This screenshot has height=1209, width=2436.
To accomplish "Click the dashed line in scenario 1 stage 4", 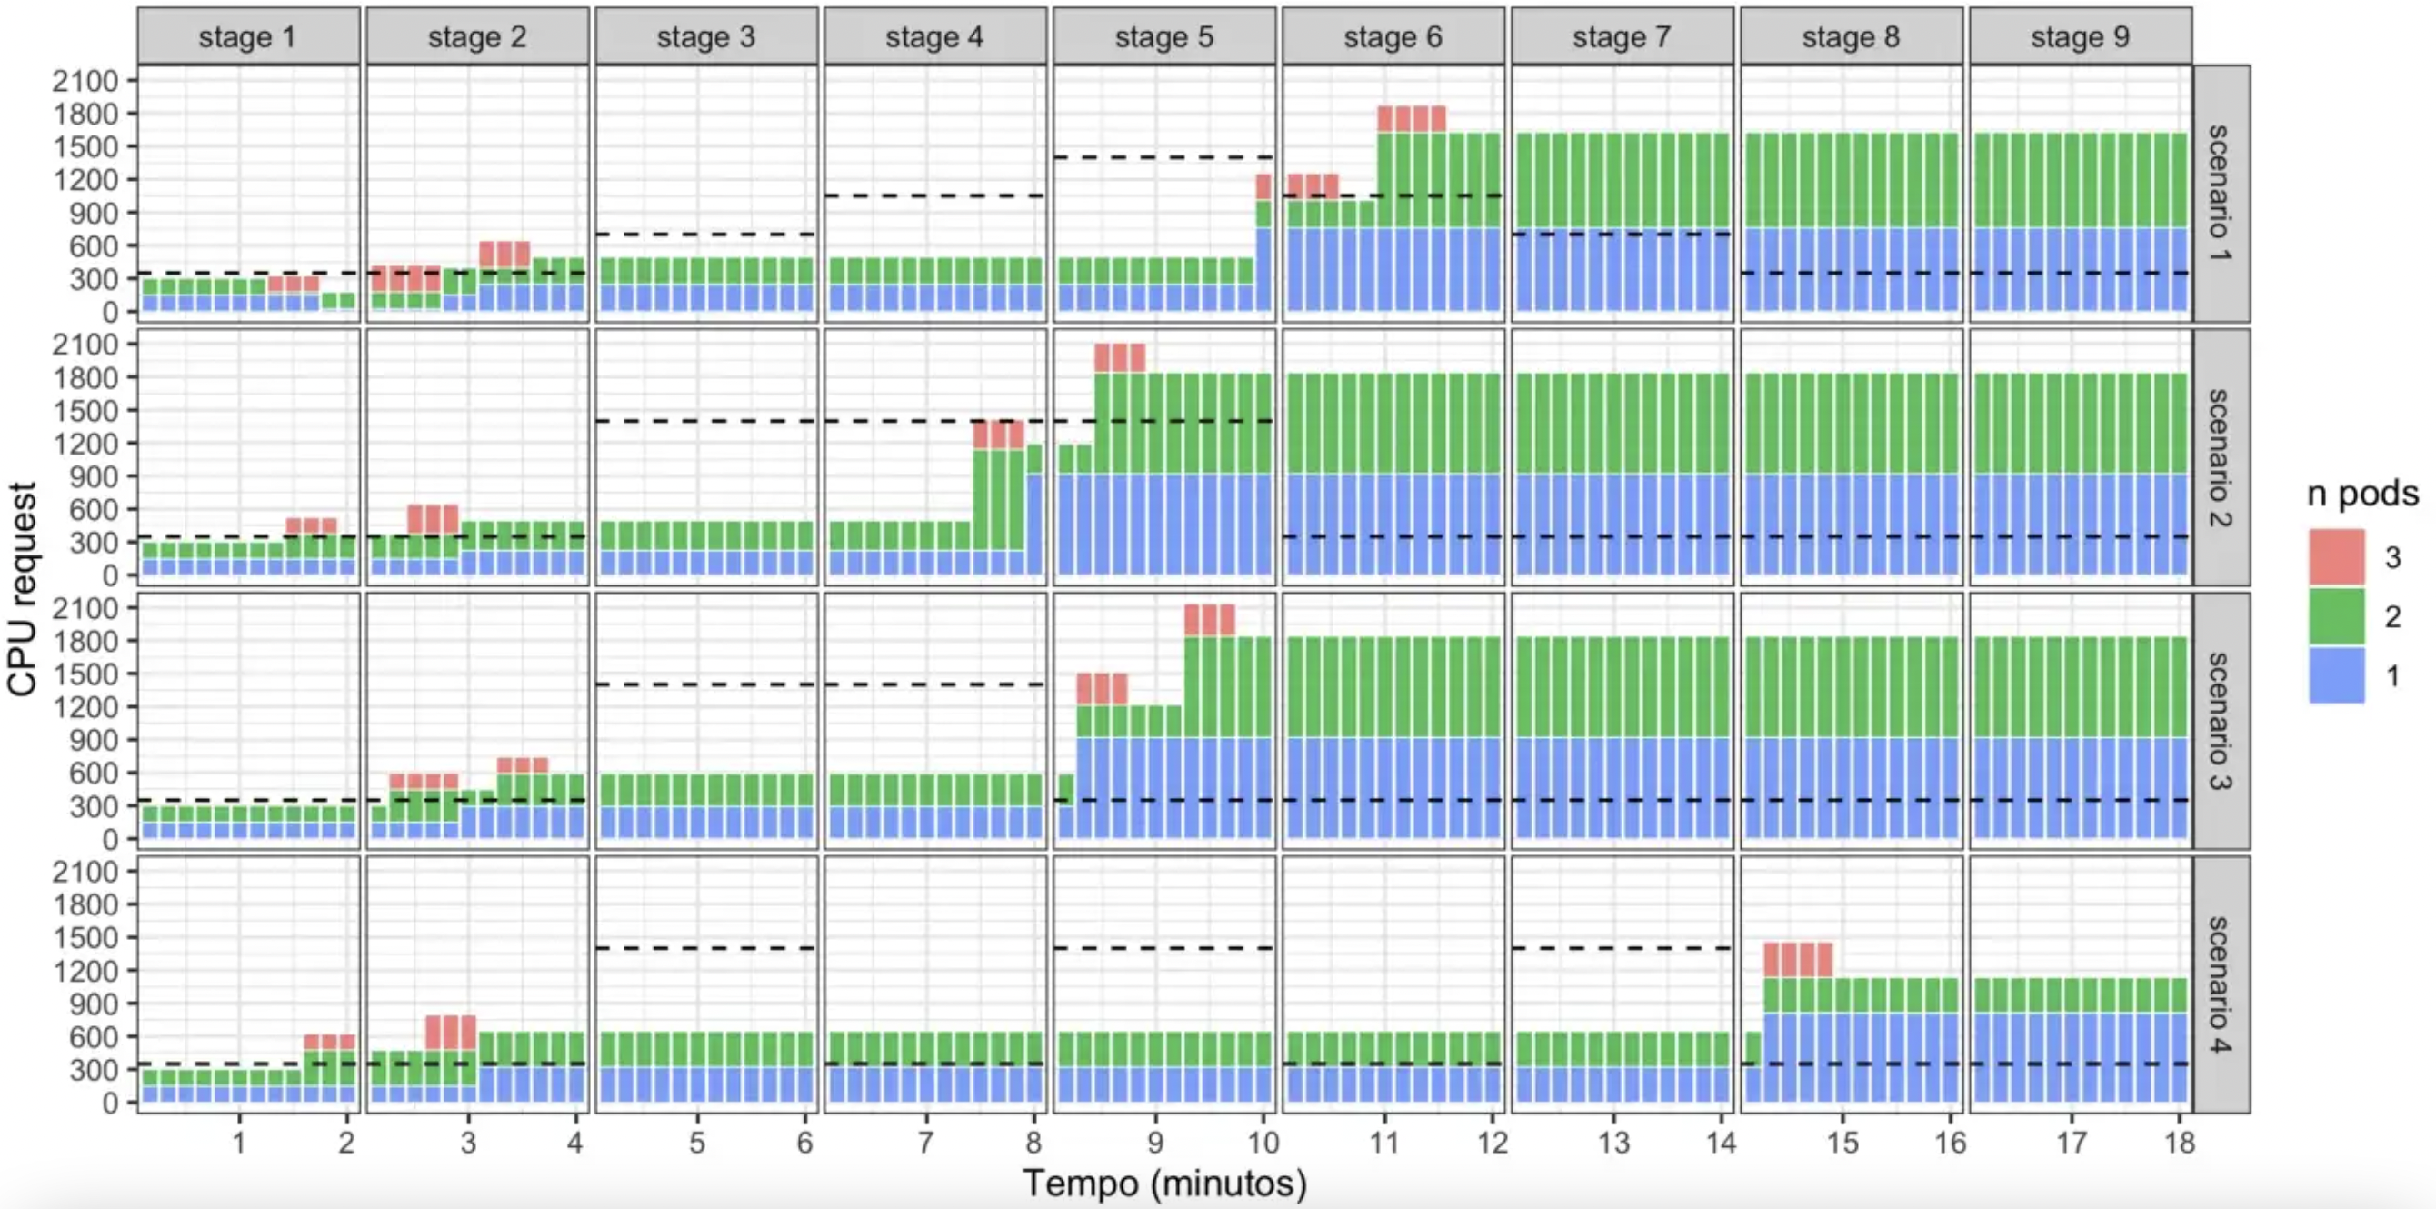I will [x=935, y=195].
